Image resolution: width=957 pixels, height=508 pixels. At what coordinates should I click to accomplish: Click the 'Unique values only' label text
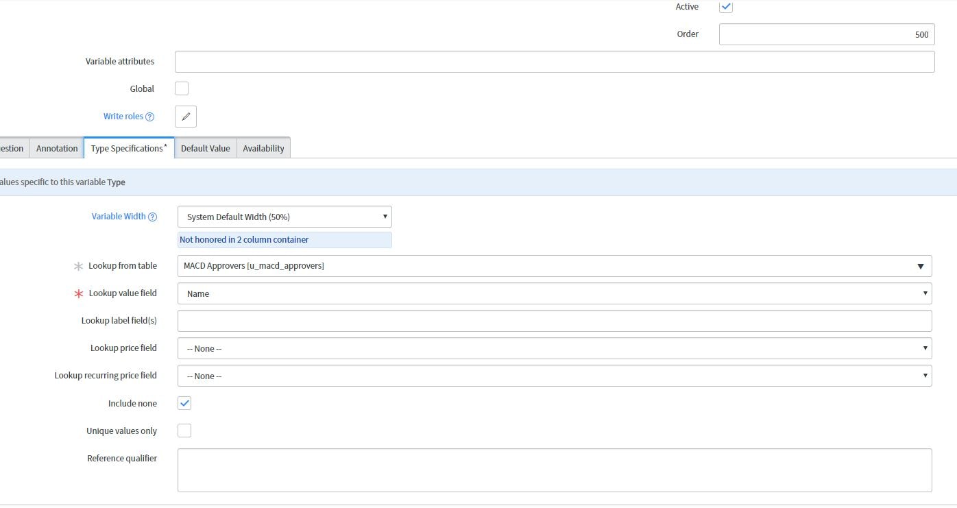pos(121,431)
